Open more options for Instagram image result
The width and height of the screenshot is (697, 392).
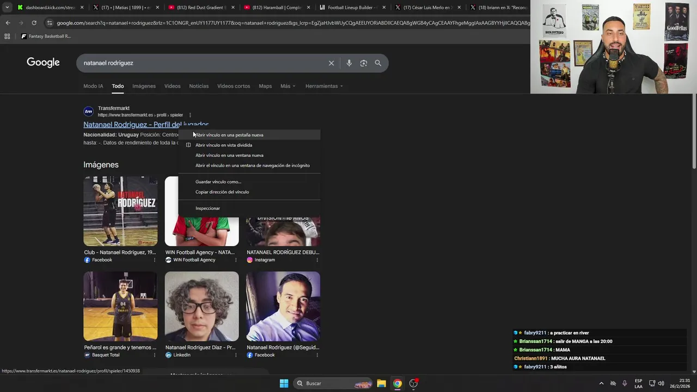317,260
